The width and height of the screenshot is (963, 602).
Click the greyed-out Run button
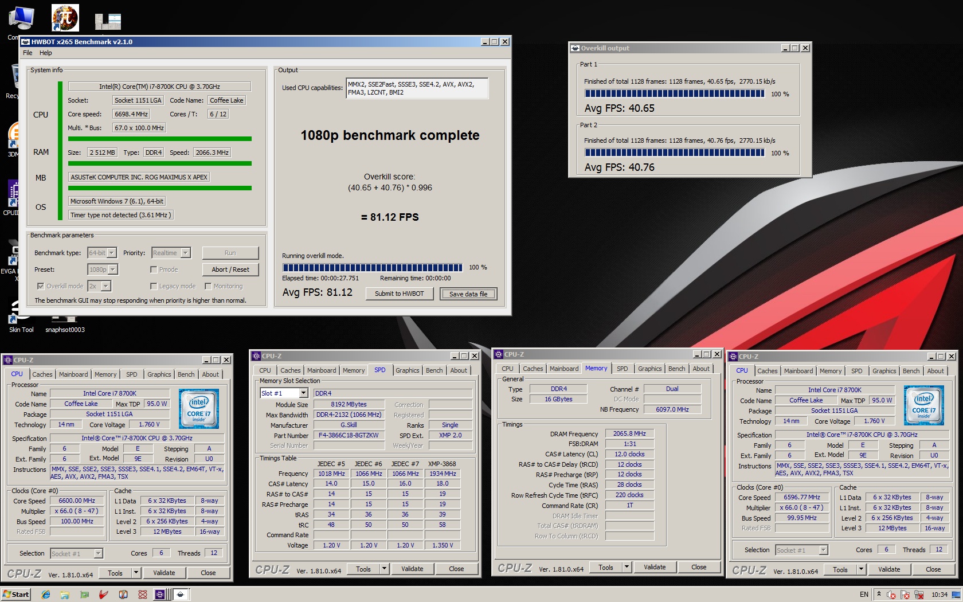click(230, 253)
